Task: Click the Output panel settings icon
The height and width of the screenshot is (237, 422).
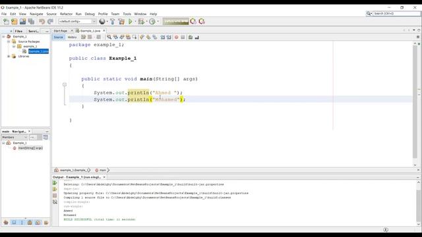Action: 55,202
